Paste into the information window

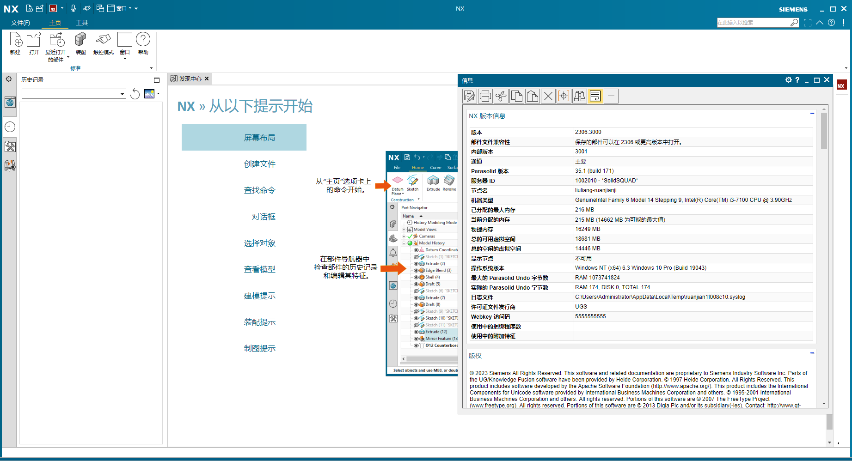click(x=532, y=96)
